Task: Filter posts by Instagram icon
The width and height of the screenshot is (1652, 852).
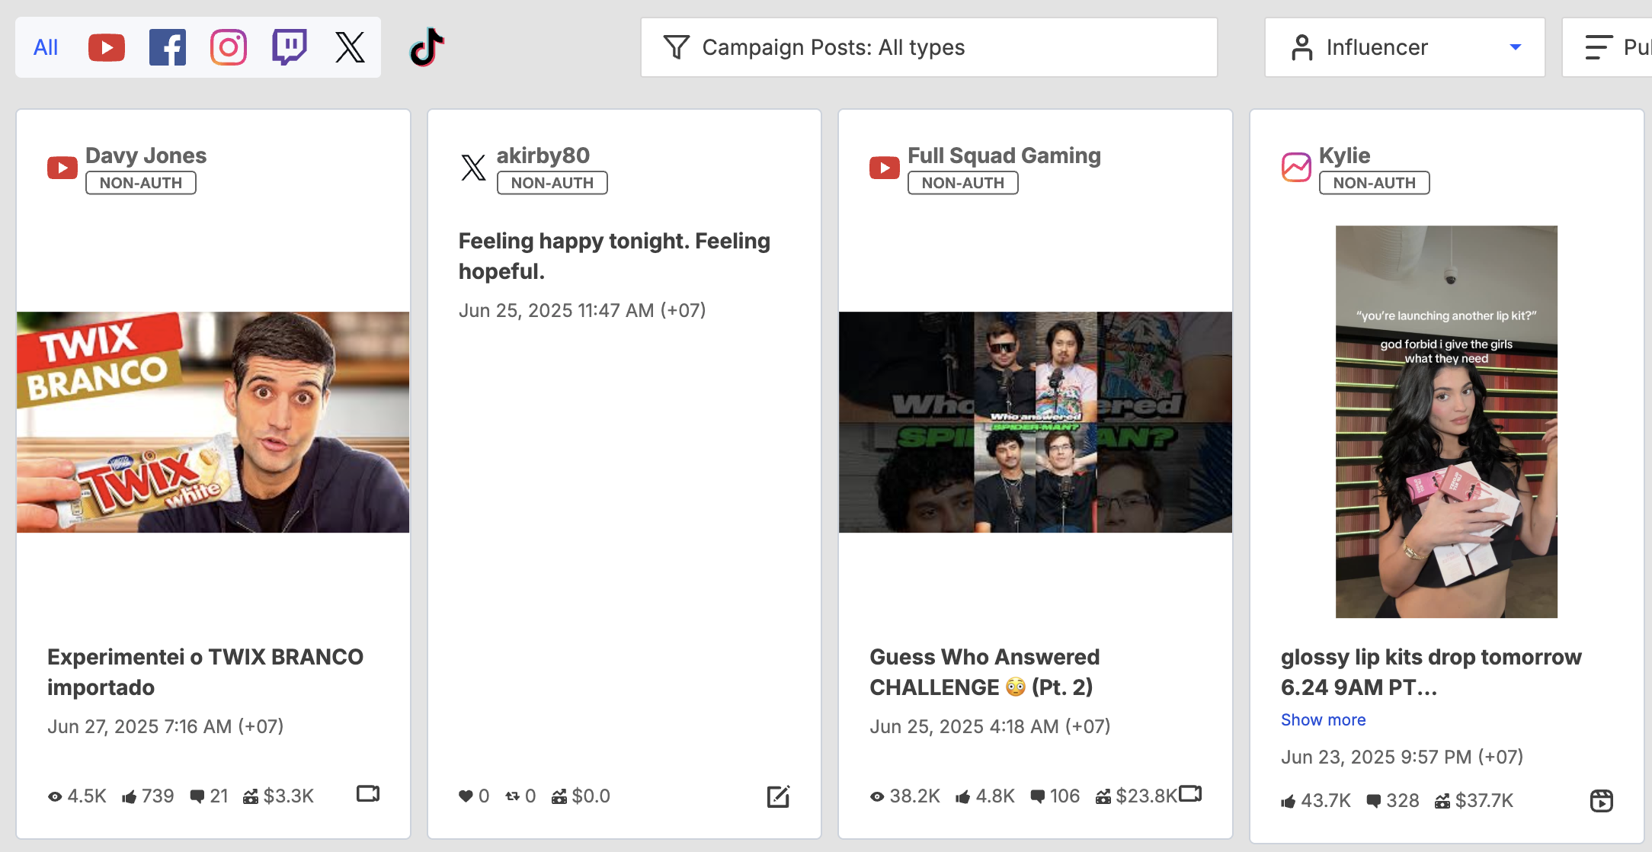Action: tap(229, 47)
